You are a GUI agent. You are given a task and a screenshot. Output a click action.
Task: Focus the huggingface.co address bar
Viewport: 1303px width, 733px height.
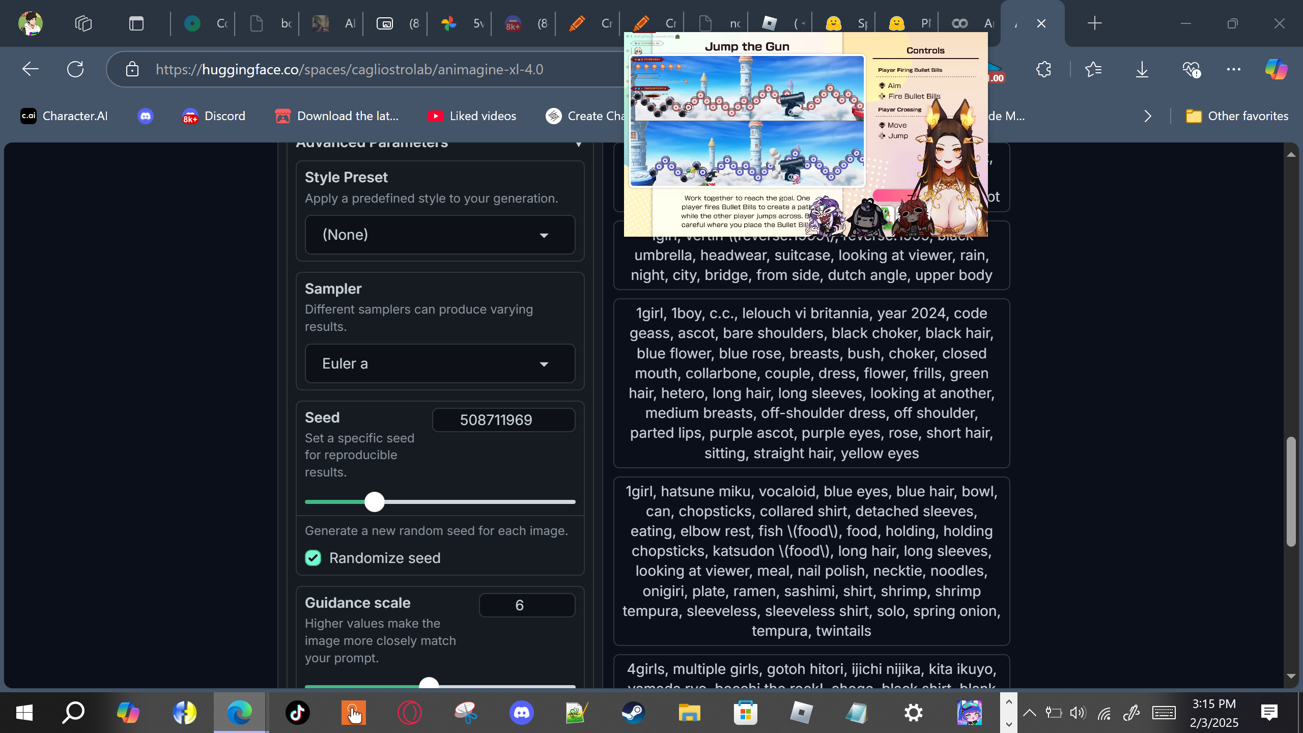(349, 69)
